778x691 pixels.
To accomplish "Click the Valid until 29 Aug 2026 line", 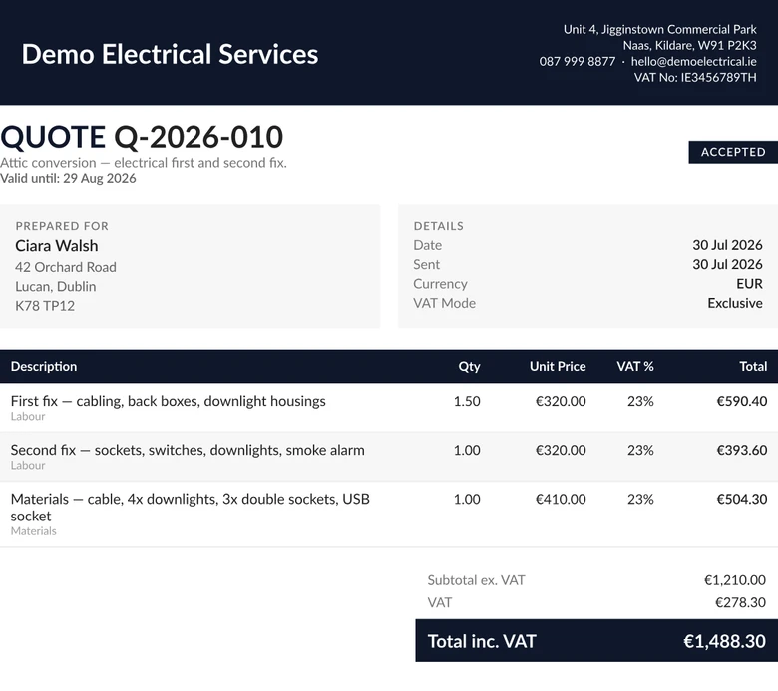I will point(68,178).
